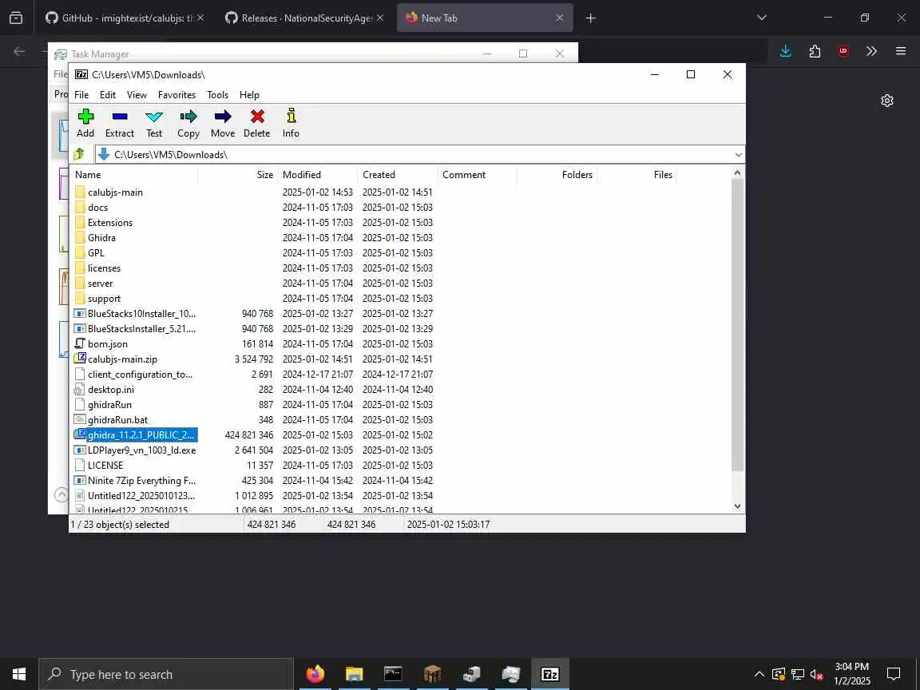Sort by the Name column header
This screenshot has width=920, height=690.
tap(134, 174)
